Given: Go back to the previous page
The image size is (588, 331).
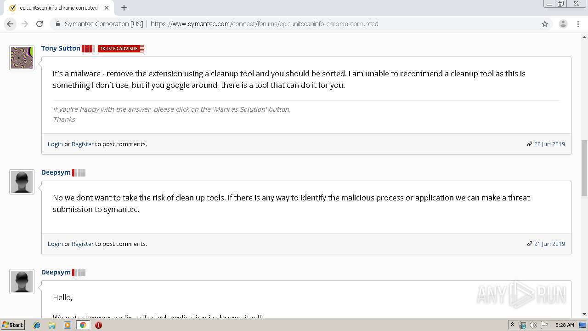Looking at the screenshot, I should 10,24.
